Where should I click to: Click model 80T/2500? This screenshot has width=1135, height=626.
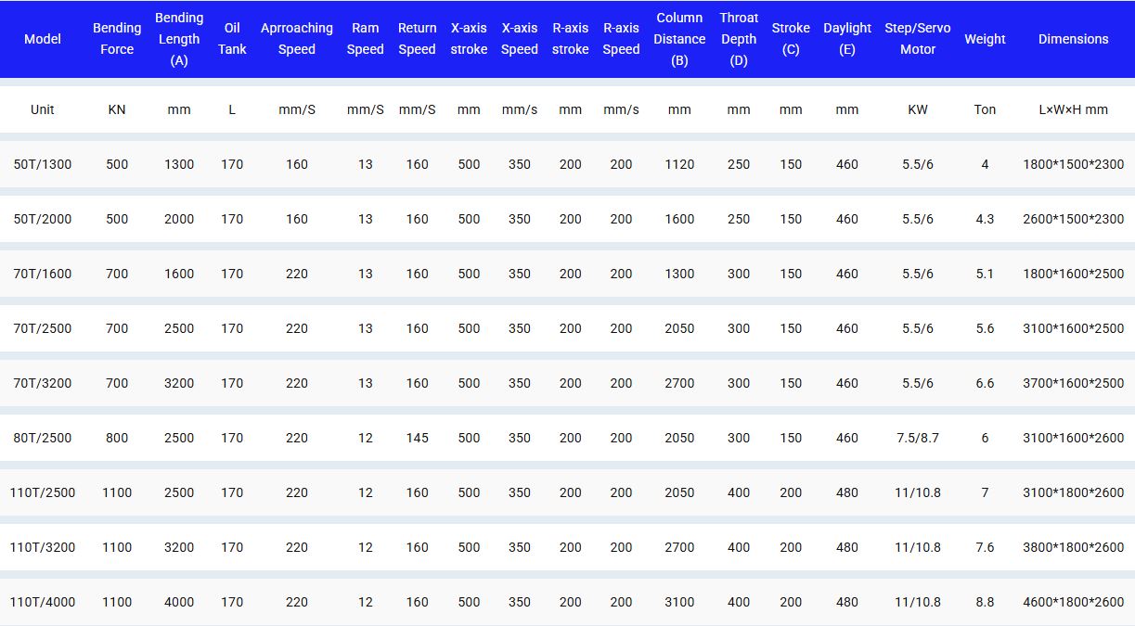[x=43, y=438]
